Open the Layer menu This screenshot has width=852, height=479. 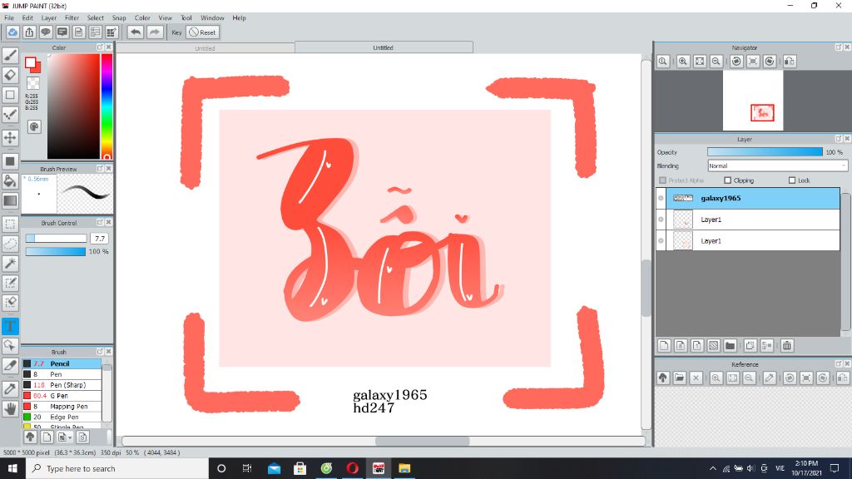(x=49, y=18)
